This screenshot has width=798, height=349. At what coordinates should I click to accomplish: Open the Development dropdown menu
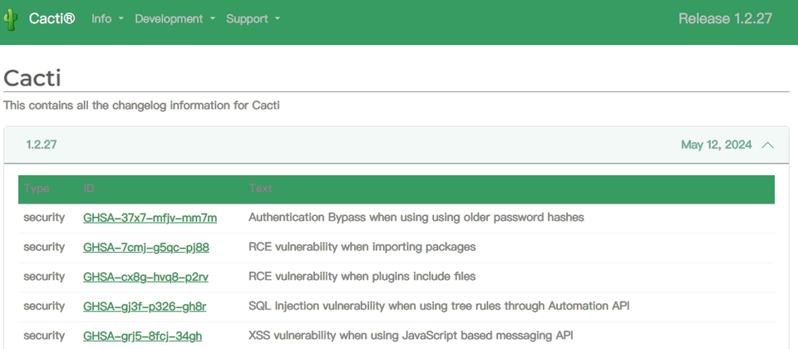175,19
